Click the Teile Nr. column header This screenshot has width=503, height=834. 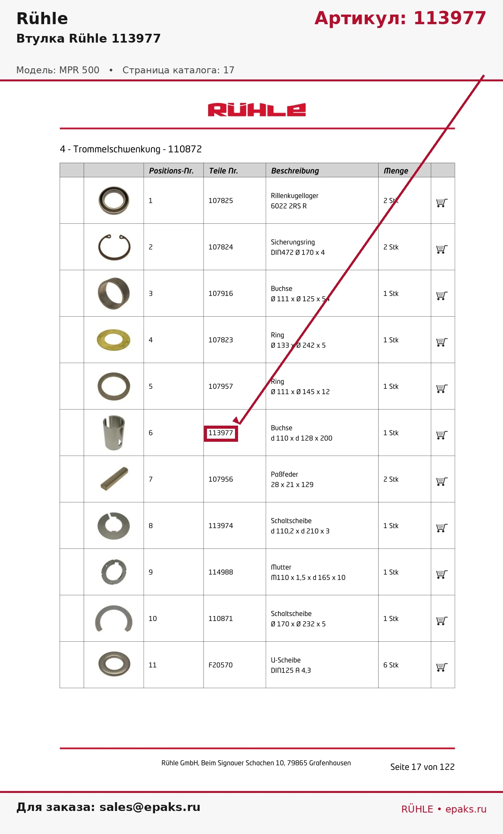223,171
